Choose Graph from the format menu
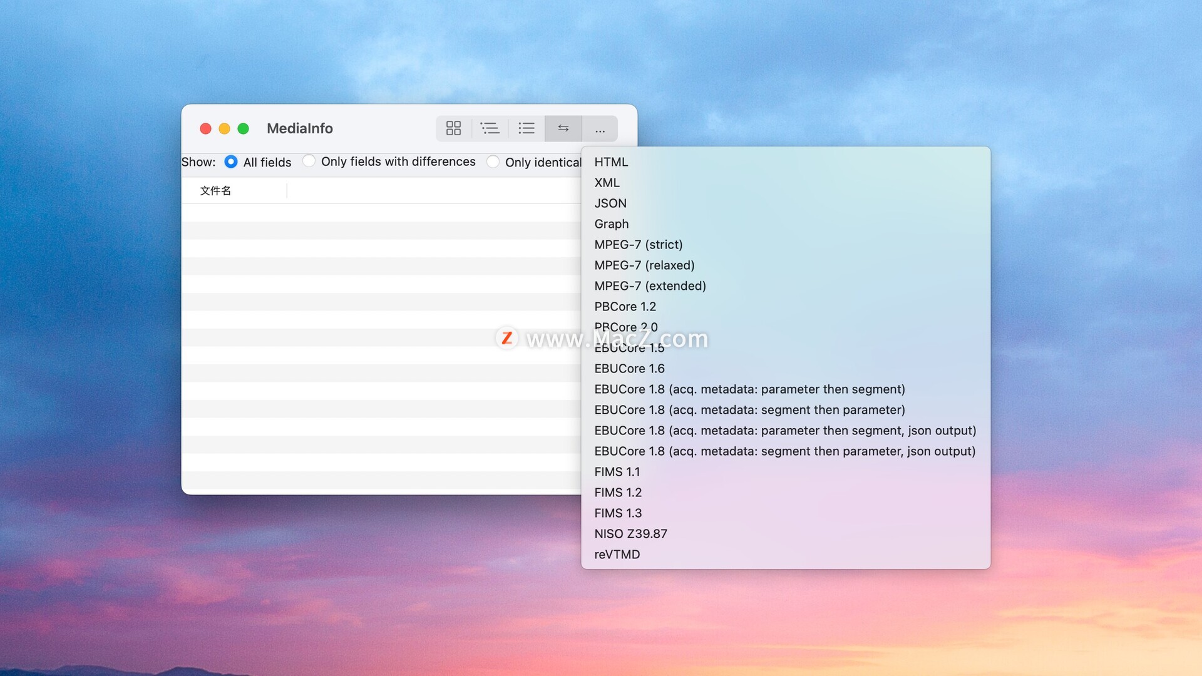1202x676 pixels. 786,224
